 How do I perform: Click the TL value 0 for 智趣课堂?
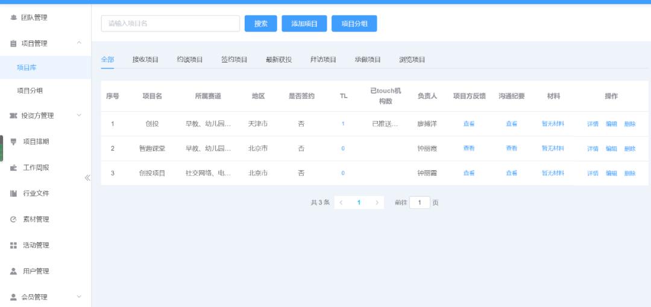point(343,148)
